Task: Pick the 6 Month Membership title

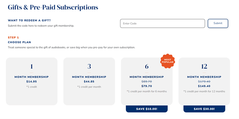Action: pyautogui.click(x=147, y=77)
